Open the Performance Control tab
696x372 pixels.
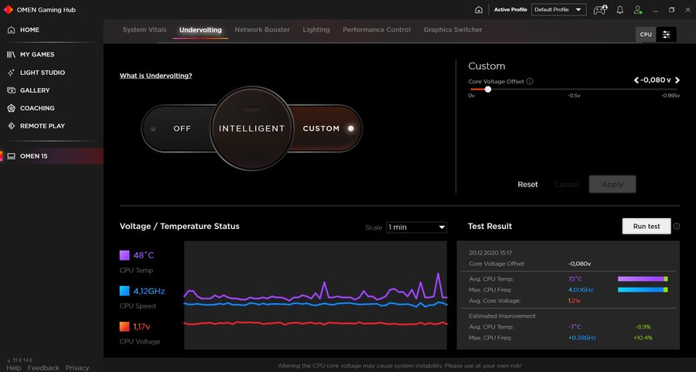point(377,30)
